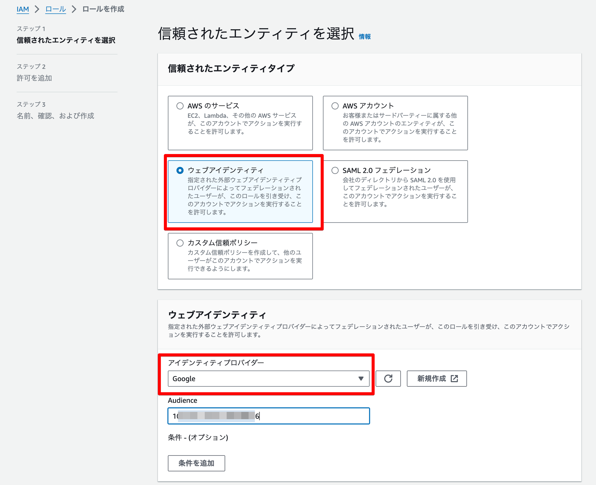Viewport: 596px width, 485px height.
Task: Select the ウェブアイデンティティ radio button
Action: [180, 170]
